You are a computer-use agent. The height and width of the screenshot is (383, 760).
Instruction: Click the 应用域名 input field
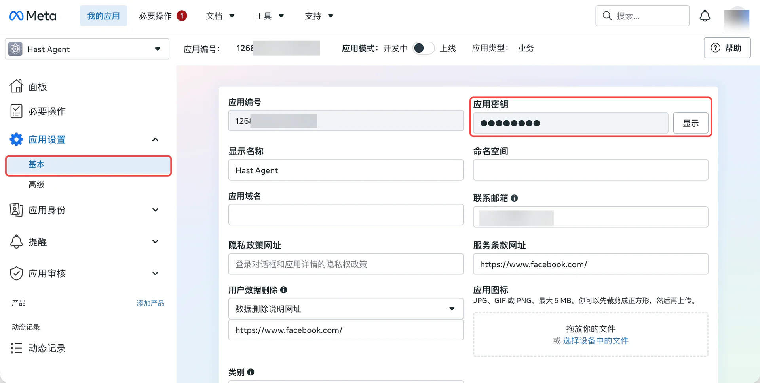346,215
